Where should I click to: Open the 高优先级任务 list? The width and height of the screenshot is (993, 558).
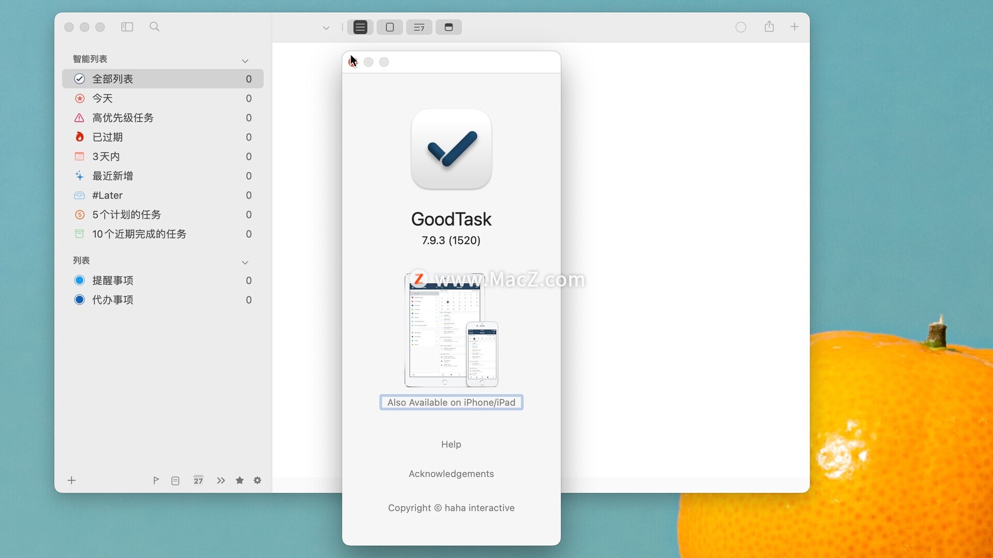click(x=163, y=118)
